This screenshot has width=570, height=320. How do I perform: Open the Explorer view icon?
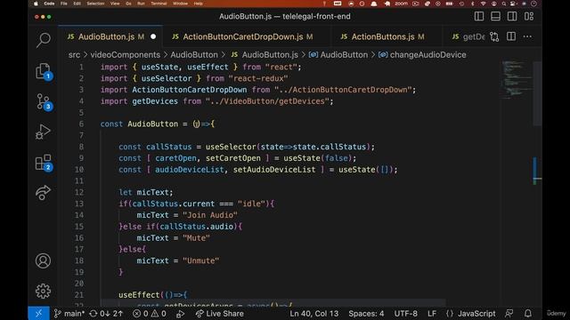(x=44, y=71)
